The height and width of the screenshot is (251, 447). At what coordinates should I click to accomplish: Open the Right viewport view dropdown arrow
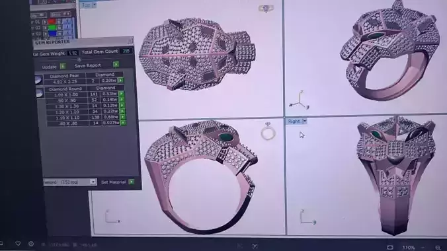coord(304,122)
